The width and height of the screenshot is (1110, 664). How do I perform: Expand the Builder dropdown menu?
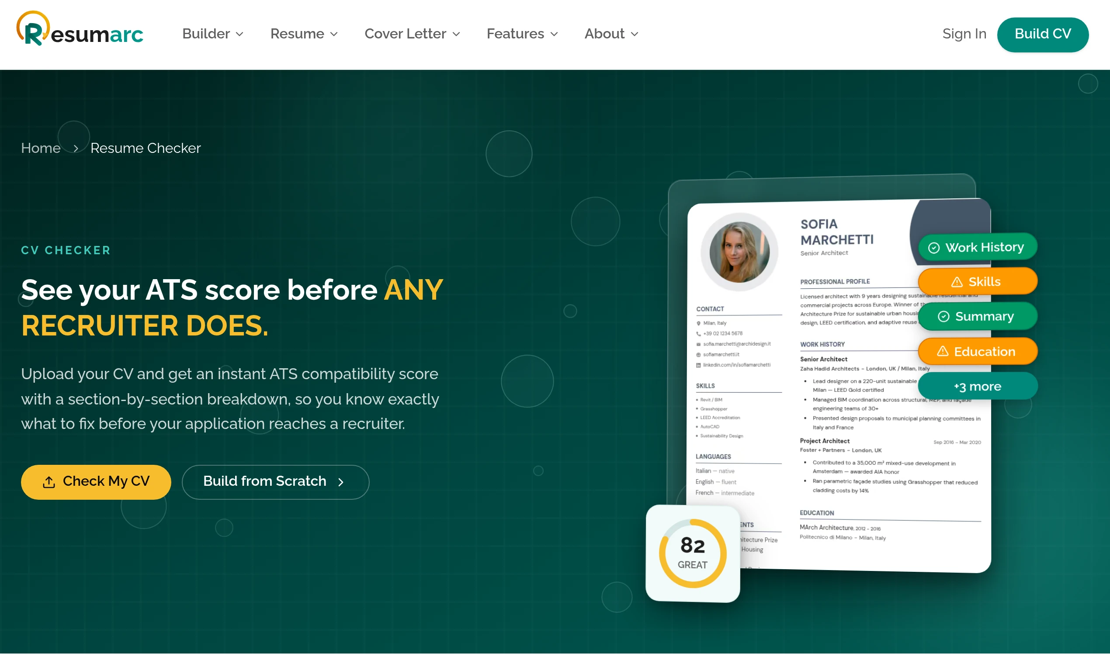pos(212,34)
